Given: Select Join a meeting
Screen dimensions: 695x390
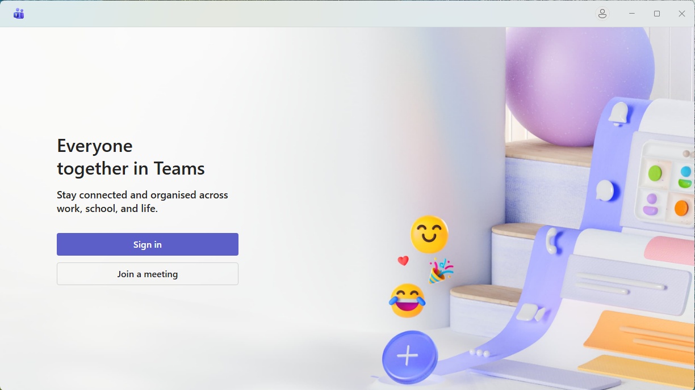Looking at the screenshot, I should [x=148, y=274].
